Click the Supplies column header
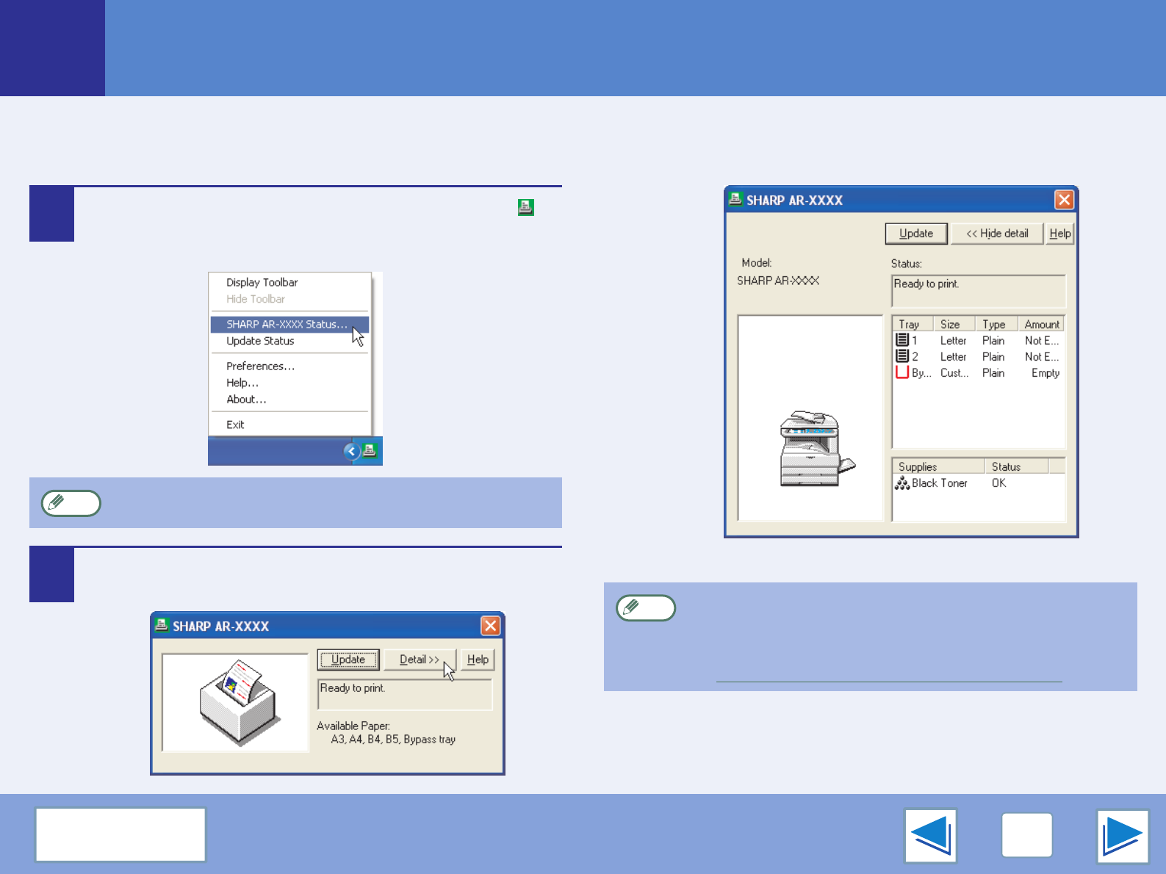Viewport: 1166px width, 874px height. coord(938,466)
